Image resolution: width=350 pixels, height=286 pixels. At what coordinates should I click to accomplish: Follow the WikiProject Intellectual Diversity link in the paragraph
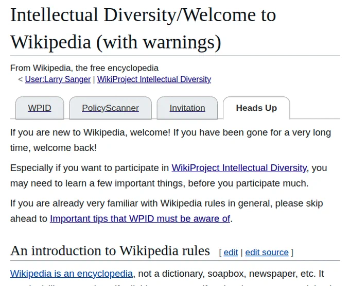coord(239,168)
